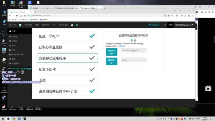
Task: Click the 空间 button in navbar
Action: (171, 25)
